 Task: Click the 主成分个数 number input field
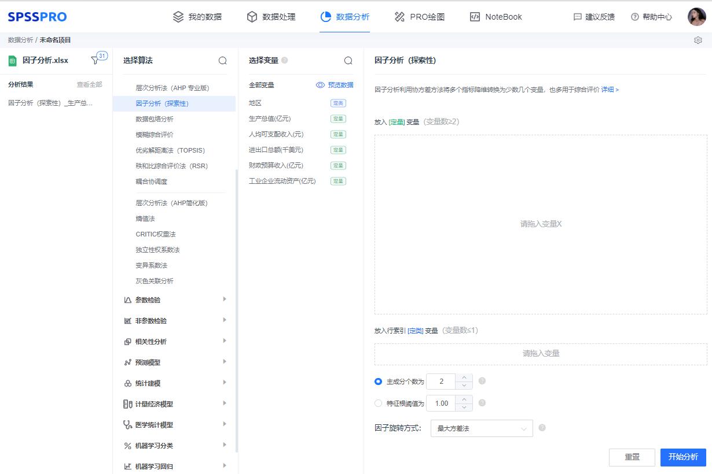(441, 382)
